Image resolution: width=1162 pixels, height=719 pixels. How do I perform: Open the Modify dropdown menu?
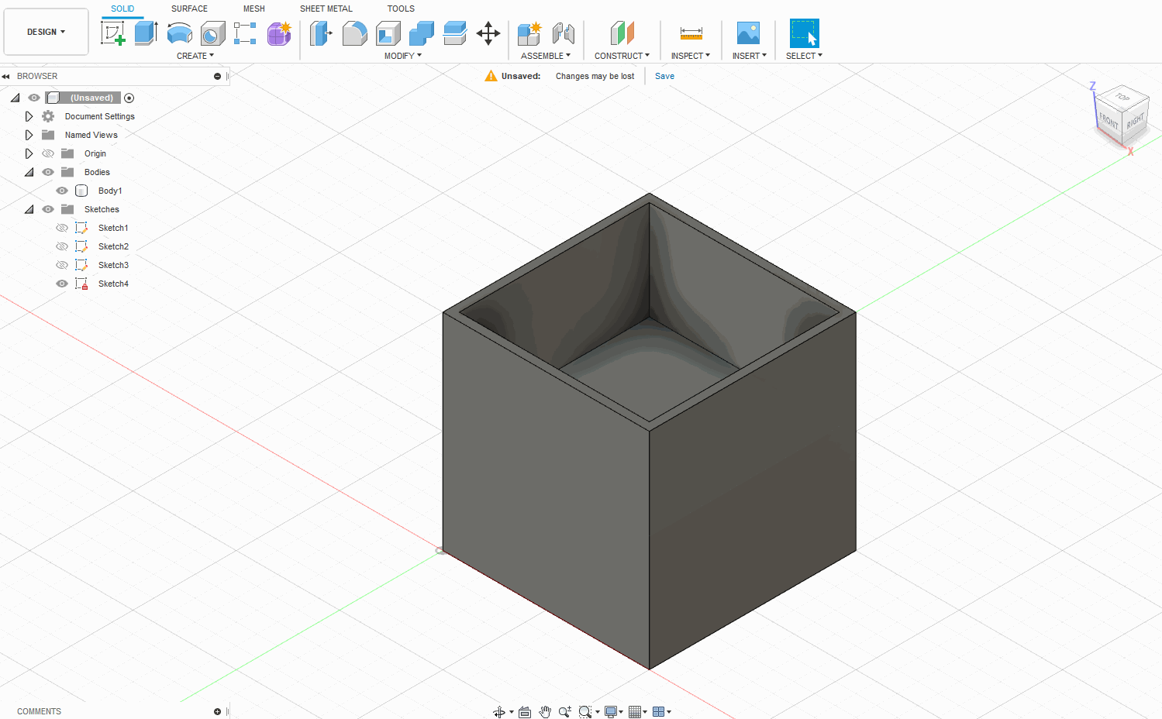402,55
